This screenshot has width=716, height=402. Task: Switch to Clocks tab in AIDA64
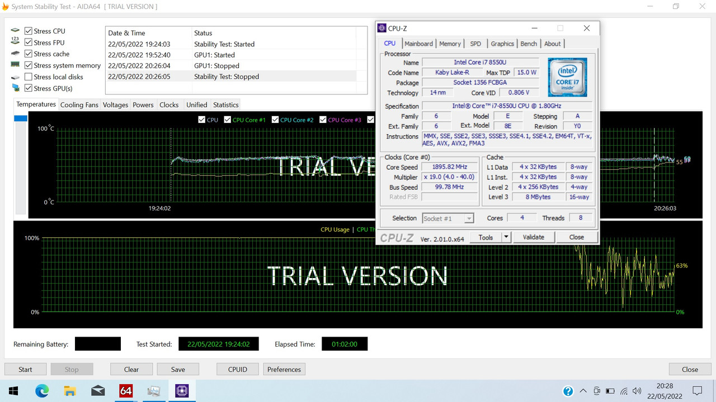(169, 104)
